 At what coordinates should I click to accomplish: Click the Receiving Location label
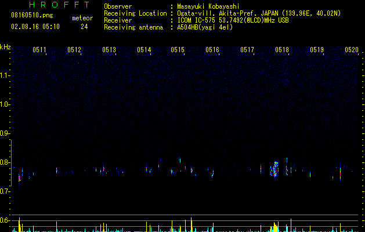click(x=135, y=13)
